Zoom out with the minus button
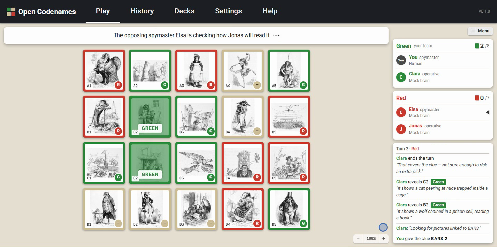Viewport: 497px width, 247px height. pos(358,238)
